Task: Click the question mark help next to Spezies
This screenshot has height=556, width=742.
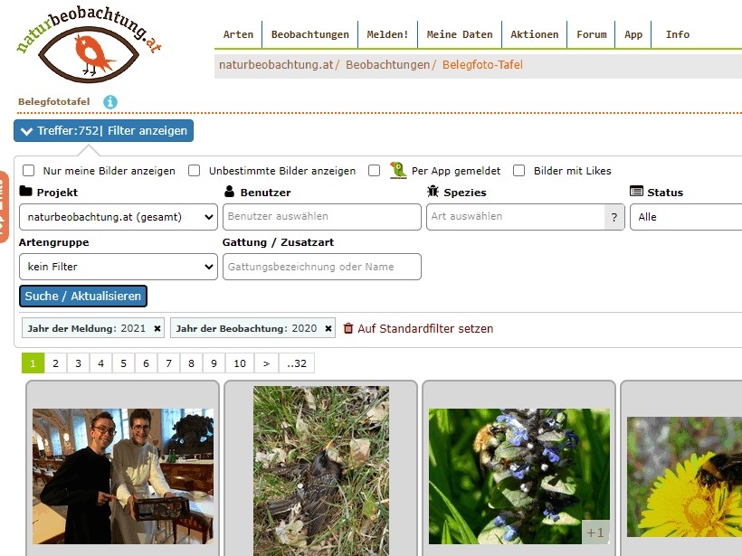Action: pyautogui.click(x=614, y=217)
